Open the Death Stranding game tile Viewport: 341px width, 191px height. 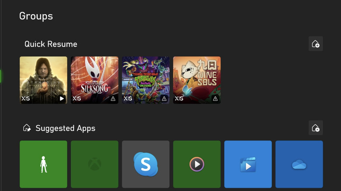(43, 80)
